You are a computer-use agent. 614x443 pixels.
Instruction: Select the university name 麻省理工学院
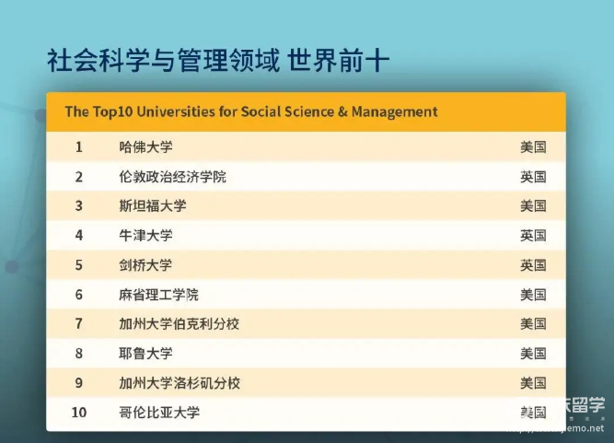tap(159, 295)
